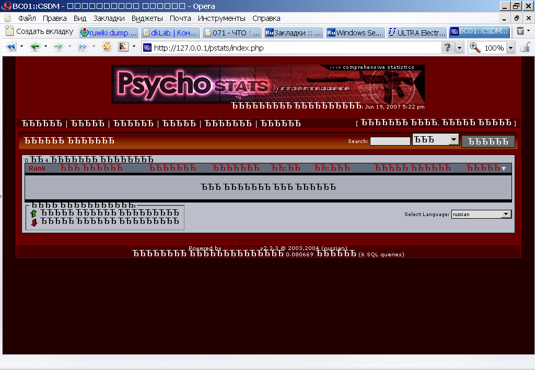This screenshot has width=535, height=370.
Task: Go back with the green arrow
Action: point(35,46)
